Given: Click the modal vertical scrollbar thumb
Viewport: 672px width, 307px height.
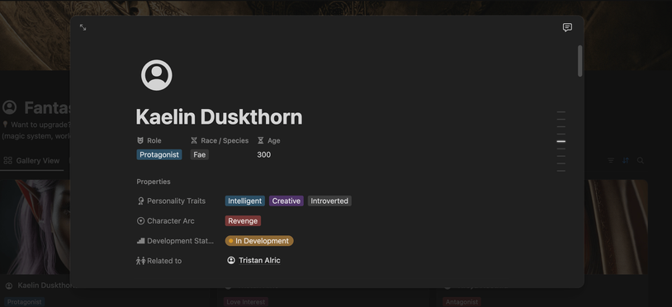Looking at the screenshot, I should coord(580,61).
